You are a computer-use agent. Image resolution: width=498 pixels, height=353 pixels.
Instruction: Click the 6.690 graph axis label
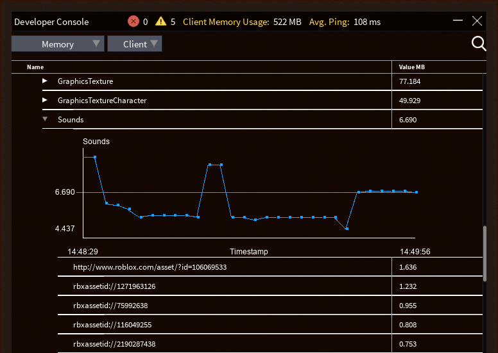(x=65, y=192)
